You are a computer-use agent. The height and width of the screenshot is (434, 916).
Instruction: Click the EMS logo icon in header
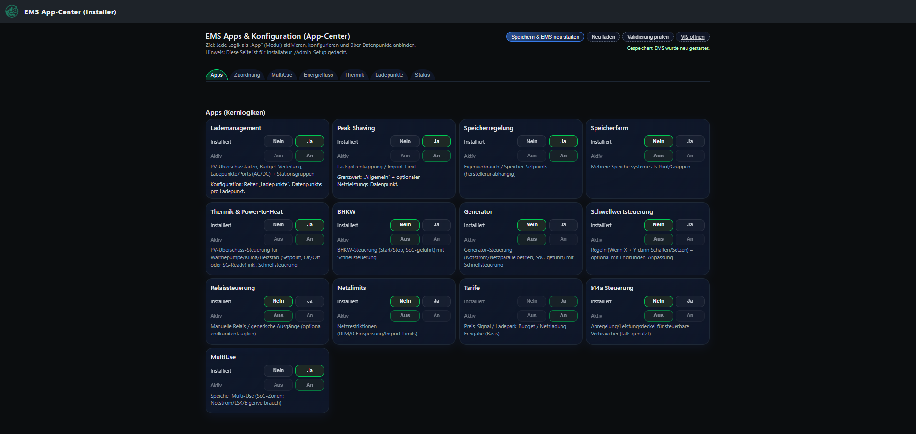pyautogui.click(x=11, y=11)
